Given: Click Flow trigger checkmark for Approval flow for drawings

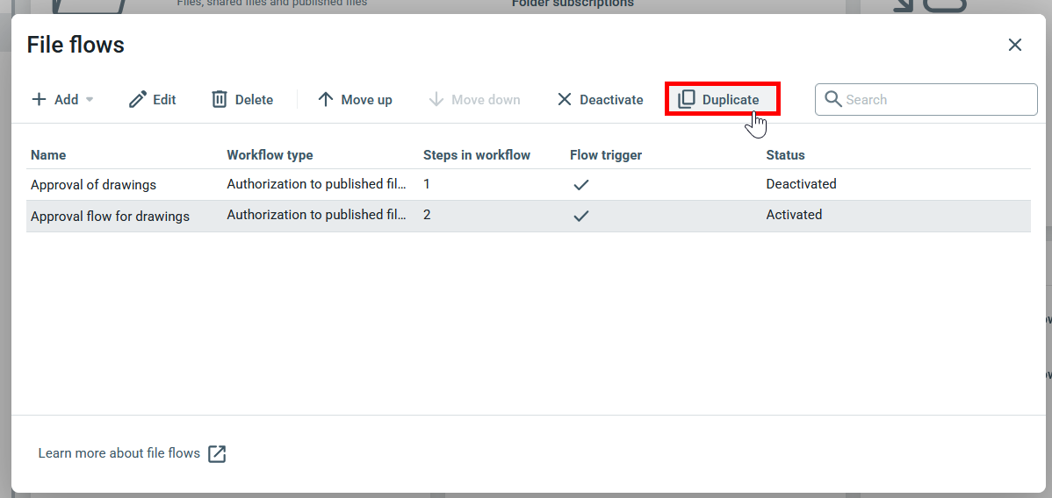Looking at the screenshot, I should [580, 216].
